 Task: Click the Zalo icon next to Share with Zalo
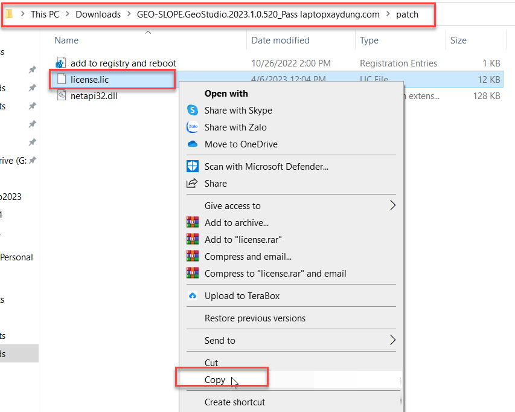[x=193, y=127]
